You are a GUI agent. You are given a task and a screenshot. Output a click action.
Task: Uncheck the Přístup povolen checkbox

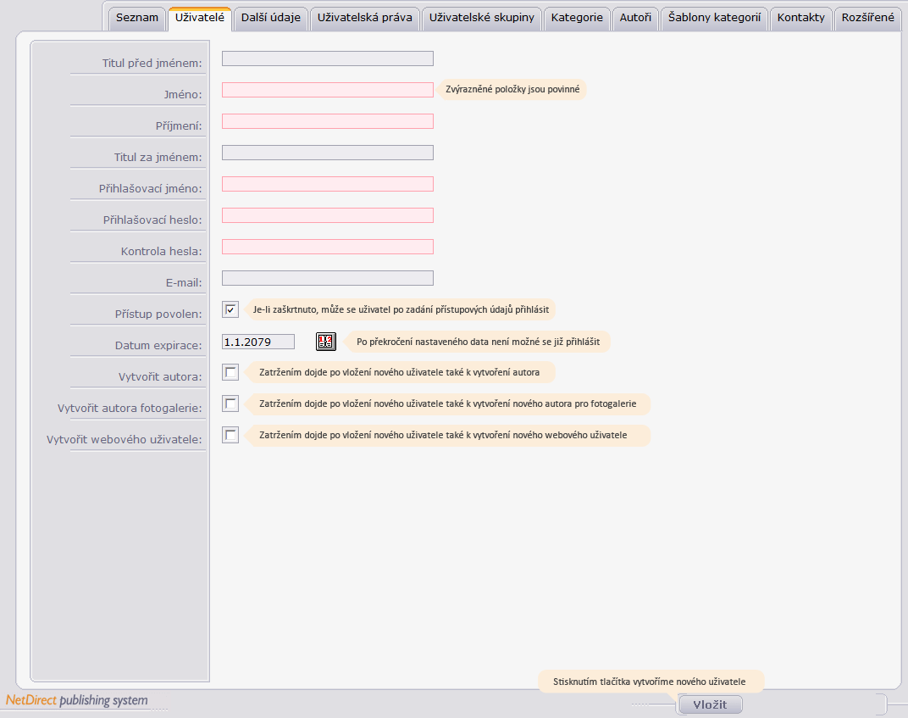(x=230, y=309)
